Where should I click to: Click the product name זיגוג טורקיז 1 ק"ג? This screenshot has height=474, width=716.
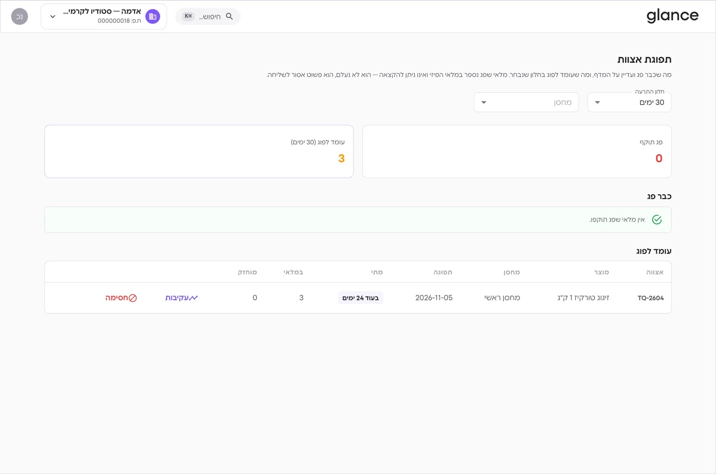583,298
